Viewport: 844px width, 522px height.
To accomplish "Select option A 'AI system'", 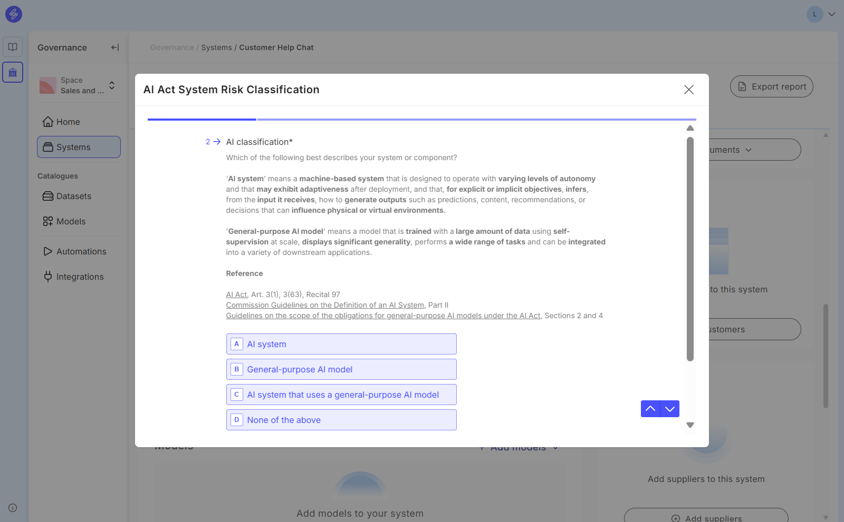I will [341, 344].
